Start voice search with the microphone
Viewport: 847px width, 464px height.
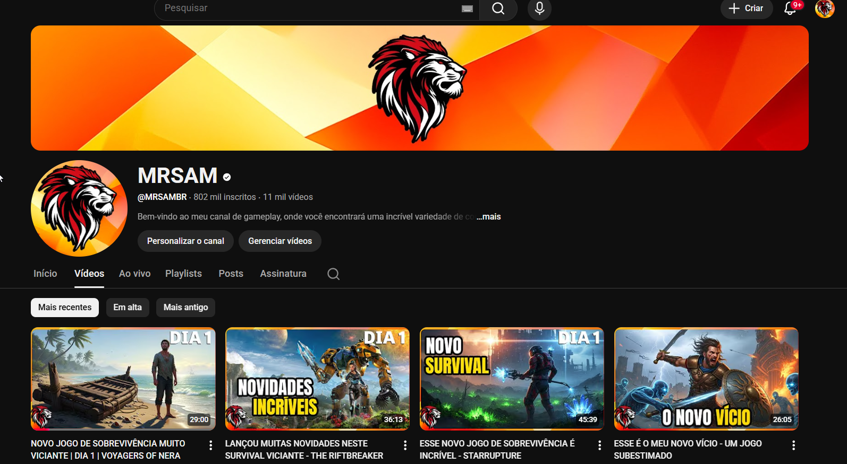(539, 8)
